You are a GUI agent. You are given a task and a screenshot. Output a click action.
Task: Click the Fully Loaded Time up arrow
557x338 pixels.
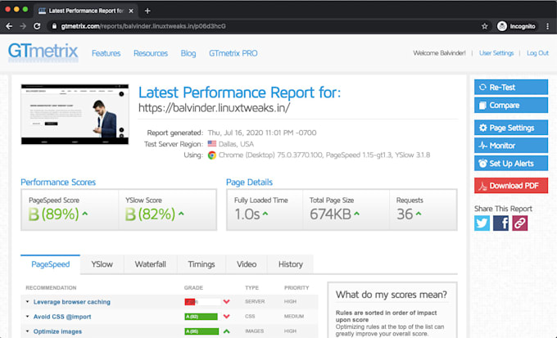[x=265, y=214]
